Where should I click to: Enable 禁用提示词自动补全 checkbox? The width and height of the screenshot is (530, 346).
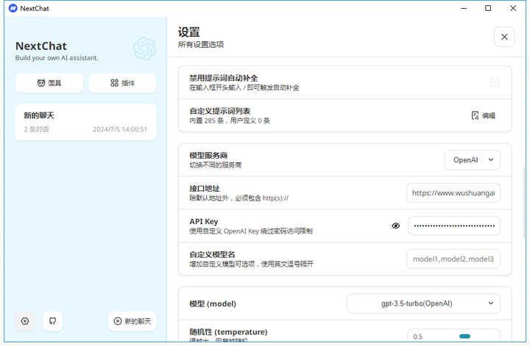point(495,82)
